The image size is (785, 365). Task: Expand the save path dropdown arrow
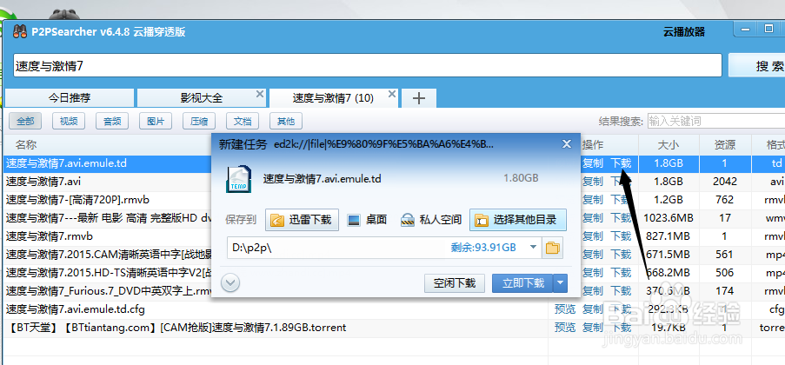click(533, 248)
